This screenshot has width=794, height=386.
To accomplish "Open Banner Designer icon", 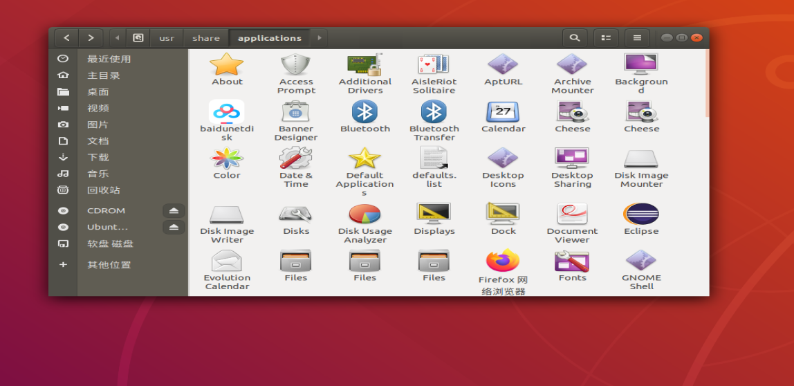I will pyautogui.click(x=296, y=111).
